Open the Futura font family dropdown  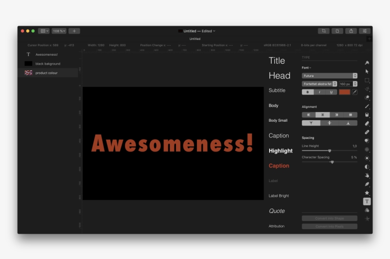tap(329, 76)
